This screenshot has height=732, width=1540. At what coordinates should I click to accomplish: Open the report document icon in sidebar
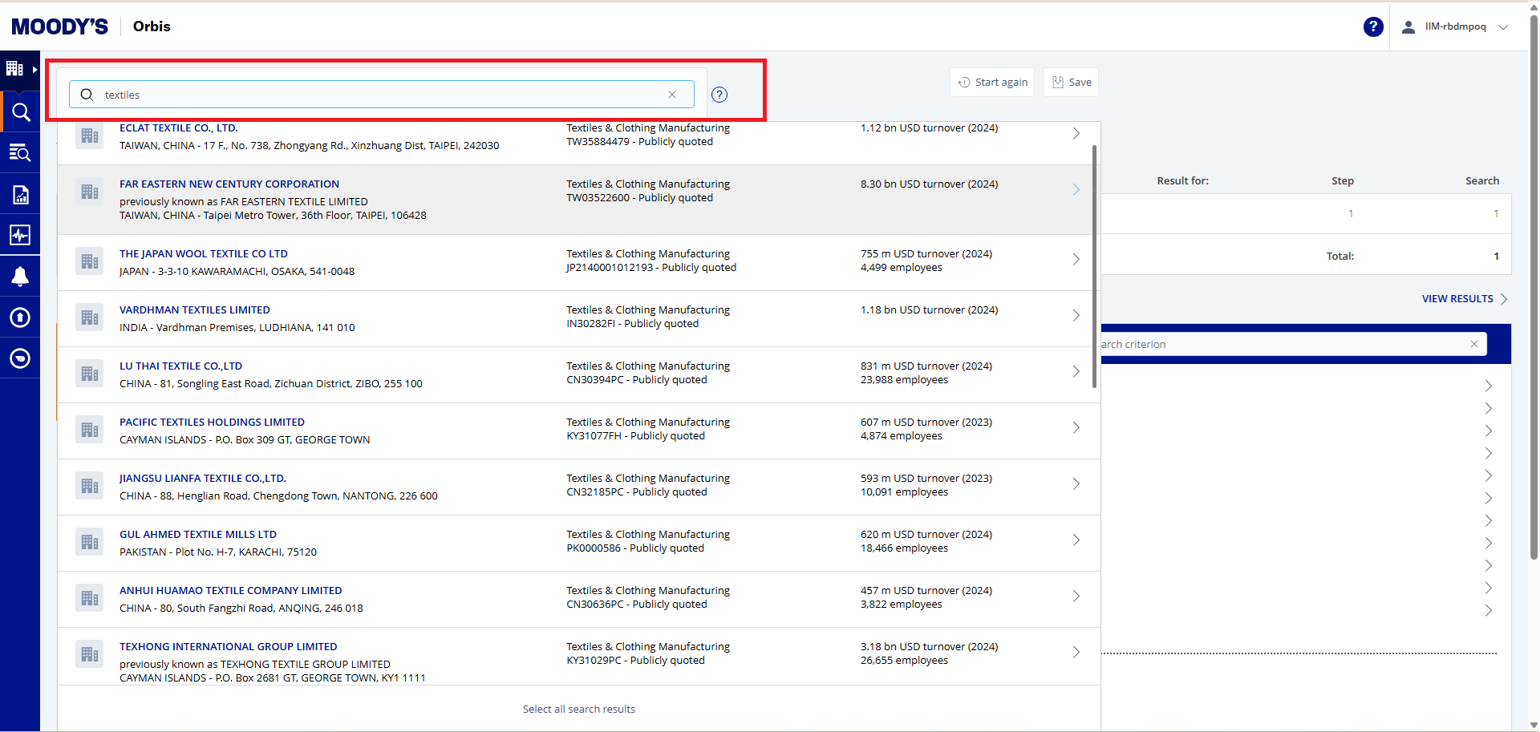click(21, 195)
